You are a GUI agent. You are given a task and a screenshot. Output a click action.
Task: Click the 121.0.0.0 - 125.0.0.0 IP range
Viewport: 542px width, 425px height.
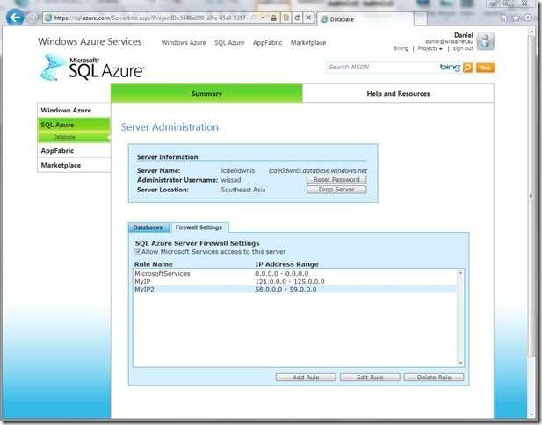point(290,281)
